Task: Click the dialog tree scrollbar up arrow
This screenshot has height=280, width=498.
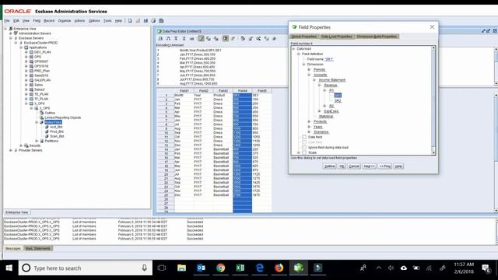Action: point(433,48)
